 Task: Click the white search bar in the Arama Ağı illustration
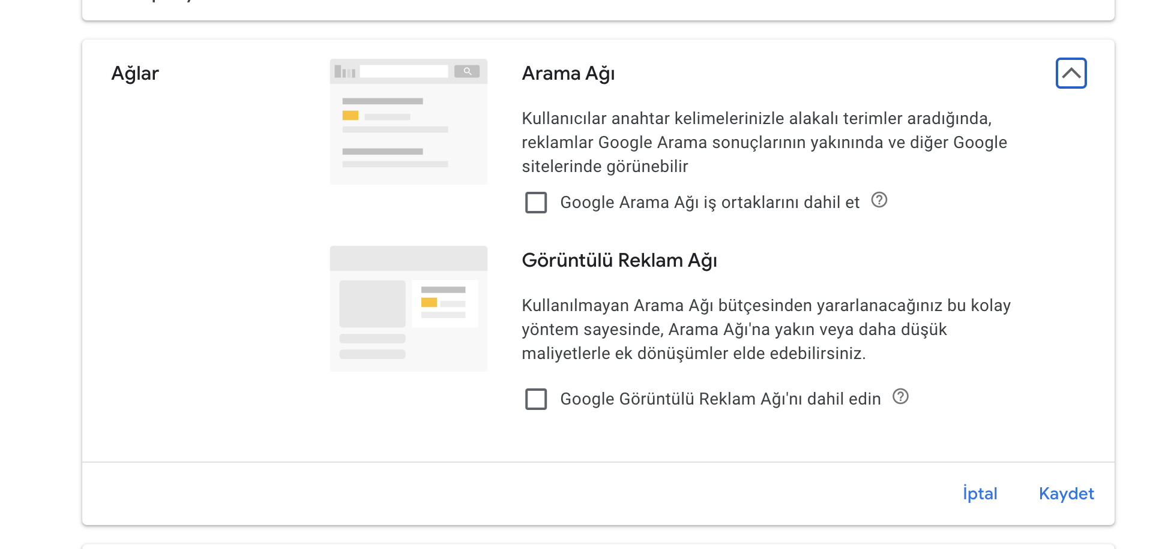click(404, 71)
